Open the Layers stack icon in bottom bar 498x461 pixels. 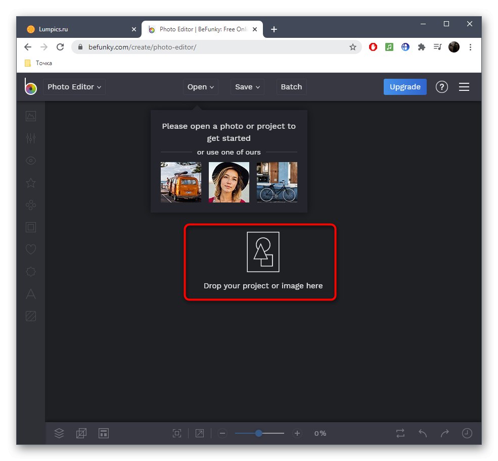coord(59,433)
